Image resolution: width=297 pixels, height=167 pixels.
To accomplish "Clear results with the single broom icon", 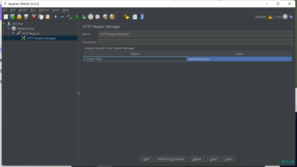I will coord(105,17).
